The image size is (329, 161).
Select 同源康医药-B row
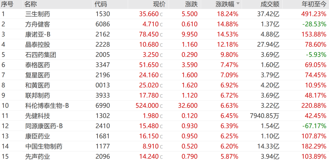coord(164,126)
